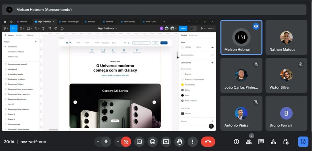Select the Text tool in Figma
Viewport: 312px width, 151px height.
tap(43, 29)
